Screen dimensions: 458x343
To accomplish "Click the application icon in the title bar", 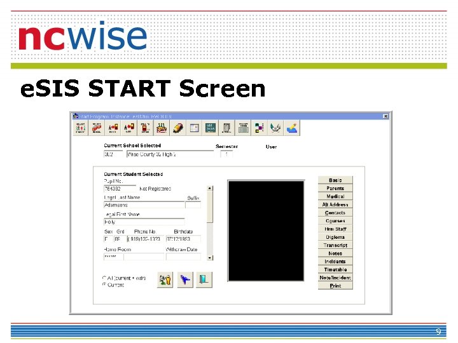I will [x=76, y=116].
